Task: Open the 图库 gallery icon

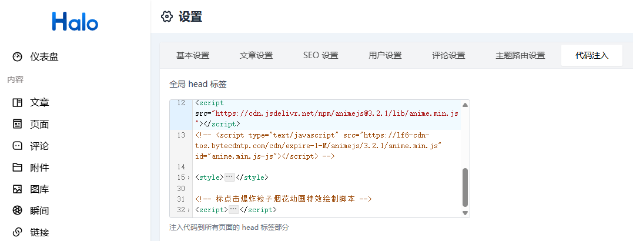Action: tap(17, 189)
